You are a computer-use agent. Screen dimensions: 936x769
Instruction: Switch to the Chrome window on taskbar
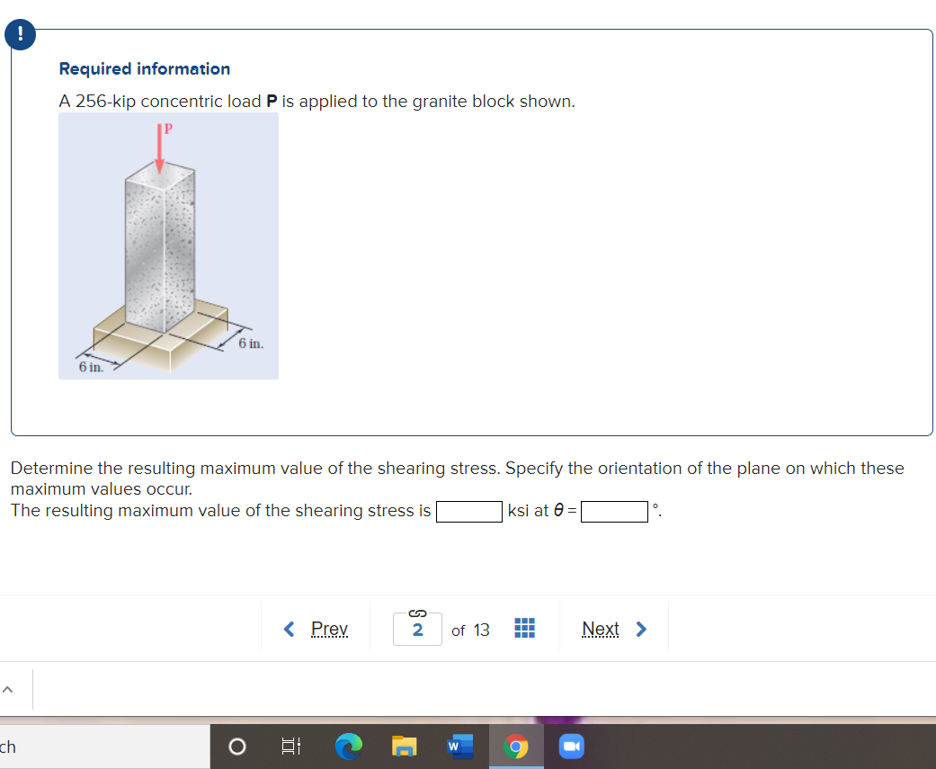pos(516,746)
